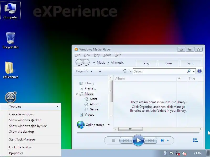Open the File menu

[78, 55]
